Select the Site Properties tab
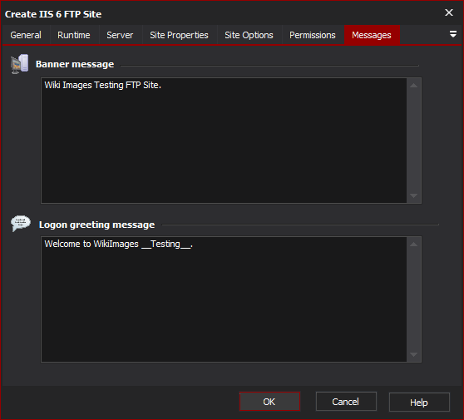The height and width of the screenshot is (420, 464). [179, 35]
